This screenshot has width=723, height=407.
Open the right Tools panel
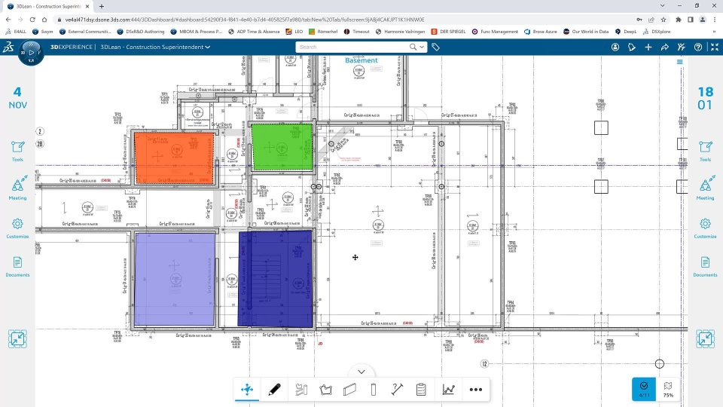(705, 151)
